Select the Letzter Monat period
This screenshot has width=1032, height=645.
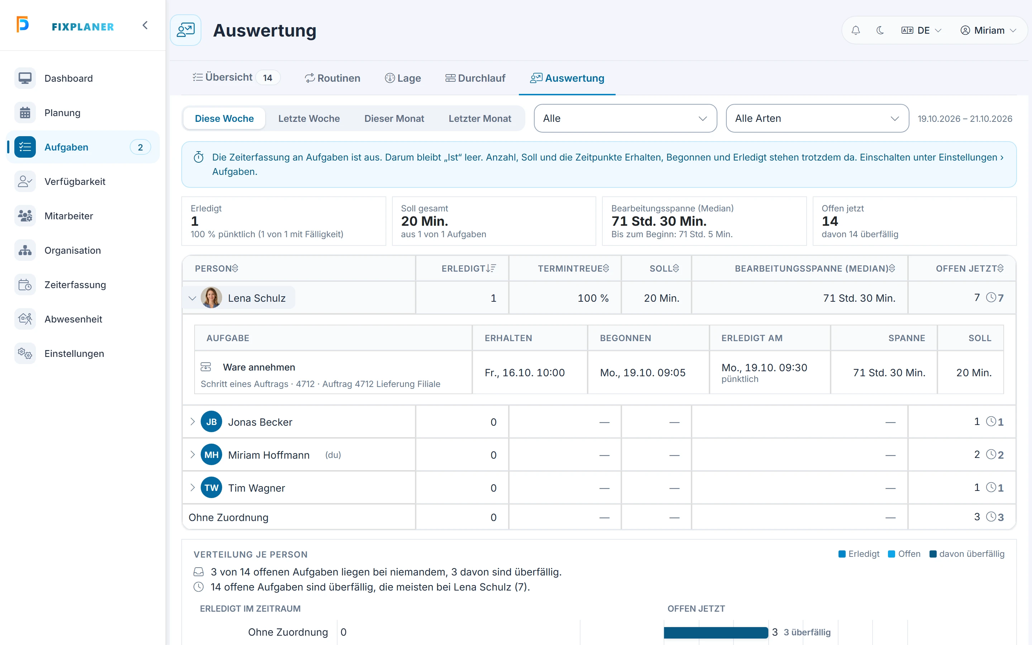[x=480, y=119]
